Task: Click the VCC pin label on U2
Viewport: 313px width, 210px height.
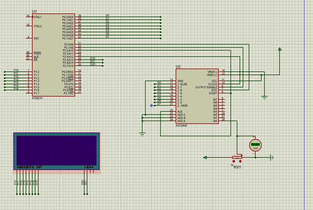Action: click(214, 81)
